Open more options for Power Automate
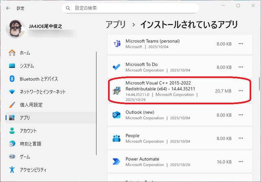The width and height of the screenshot is (261, 182). click(x=241, y=162)
